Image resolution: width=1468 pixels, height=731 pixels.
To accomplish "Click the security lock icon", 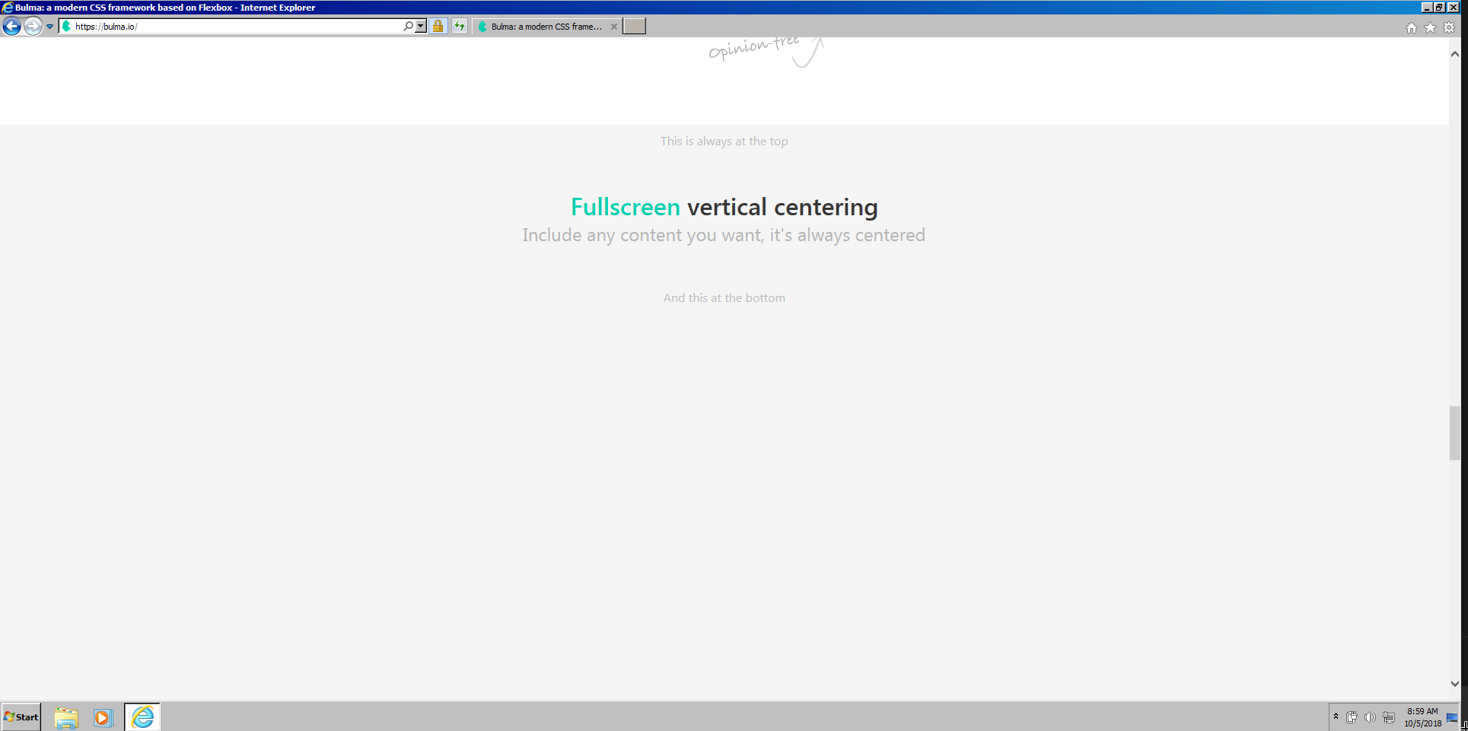I will pyautogui.click(x=439, y=26).
